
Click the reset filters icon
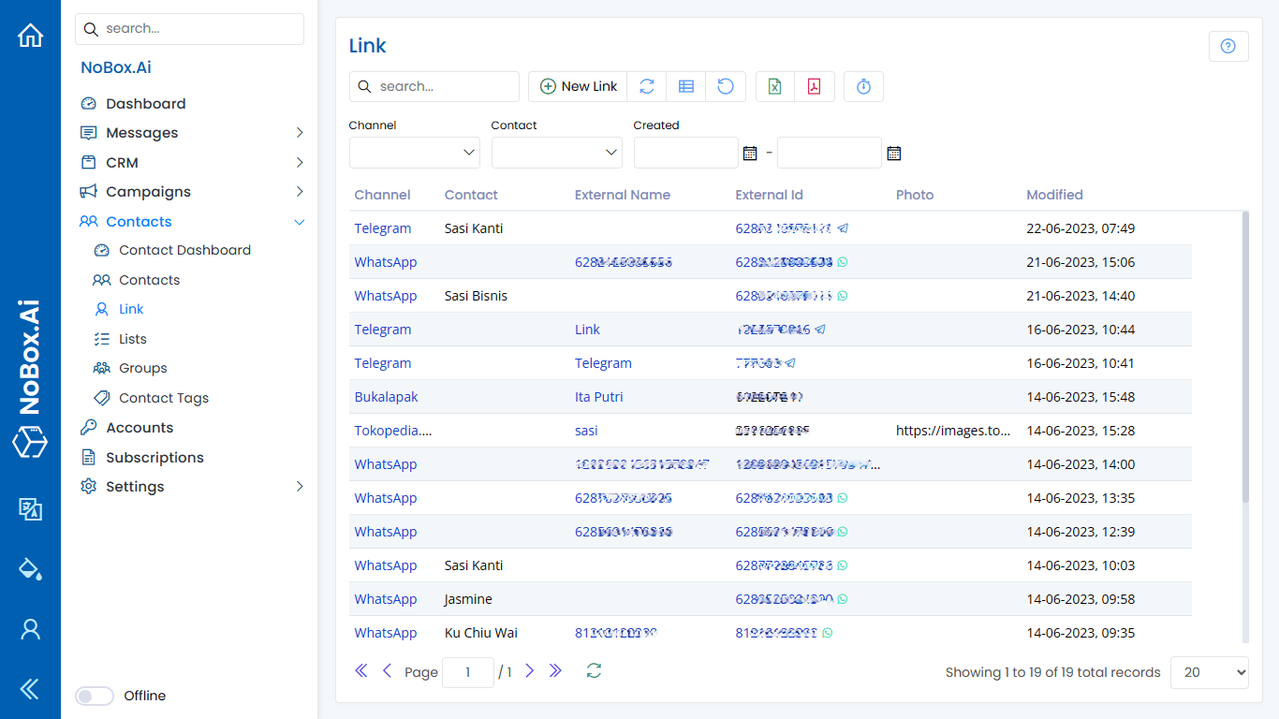725,86
